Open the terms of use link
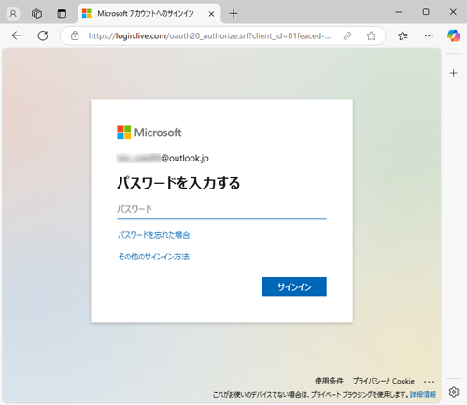The image size is (467, 405). (x=329, y=381)
